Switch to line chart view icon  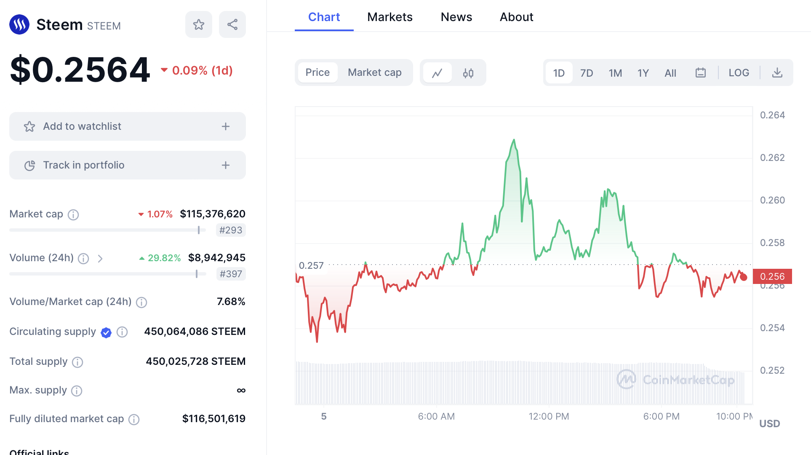click(437, 73)
